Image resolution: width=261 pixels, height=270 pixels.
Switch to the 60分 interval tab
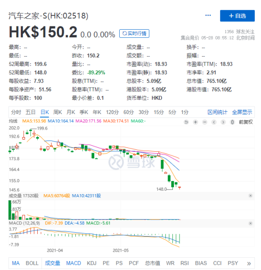coord(129,112)
